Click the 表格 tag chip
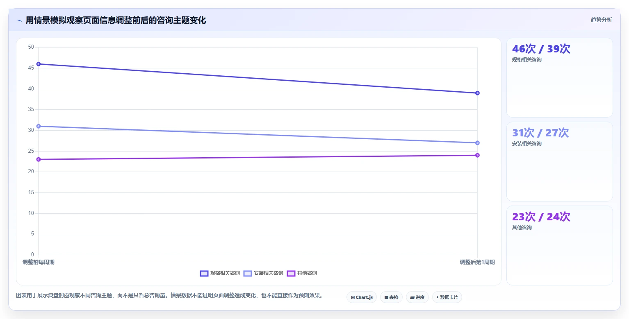Image resolution: width=629 pixels, height=319 pixels. point(391,297)
